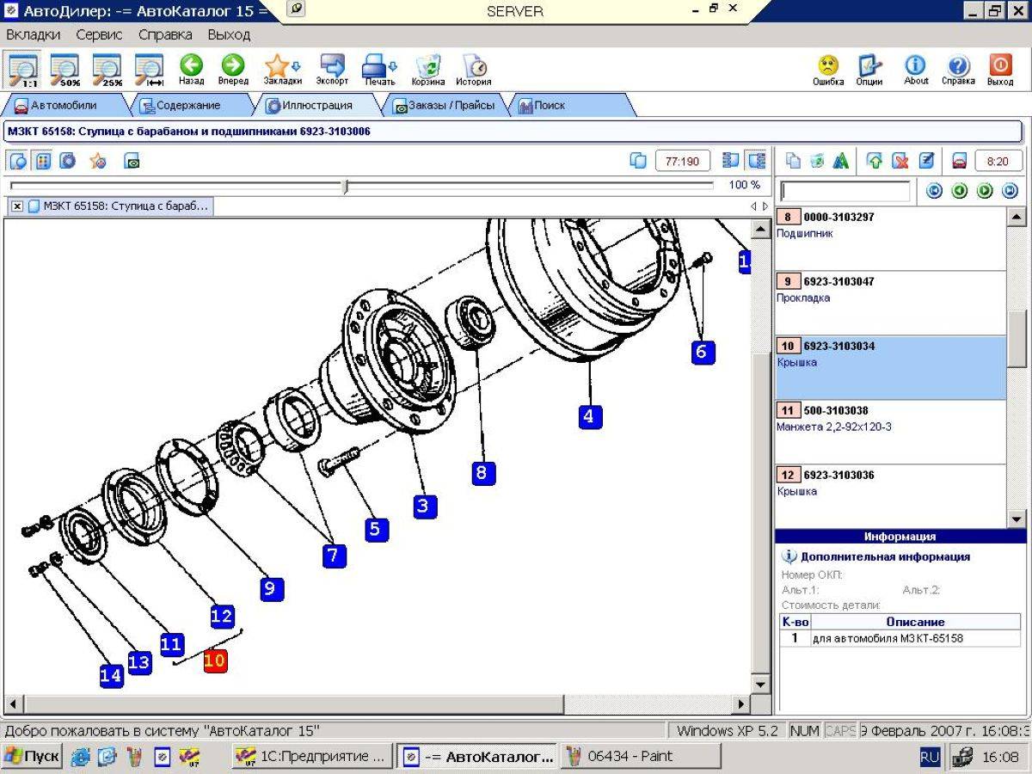Image resolution: width=1032 pixels, height=774 pixels.
Task: Click the star bookmark icon below title
Action: coord(98,161)
